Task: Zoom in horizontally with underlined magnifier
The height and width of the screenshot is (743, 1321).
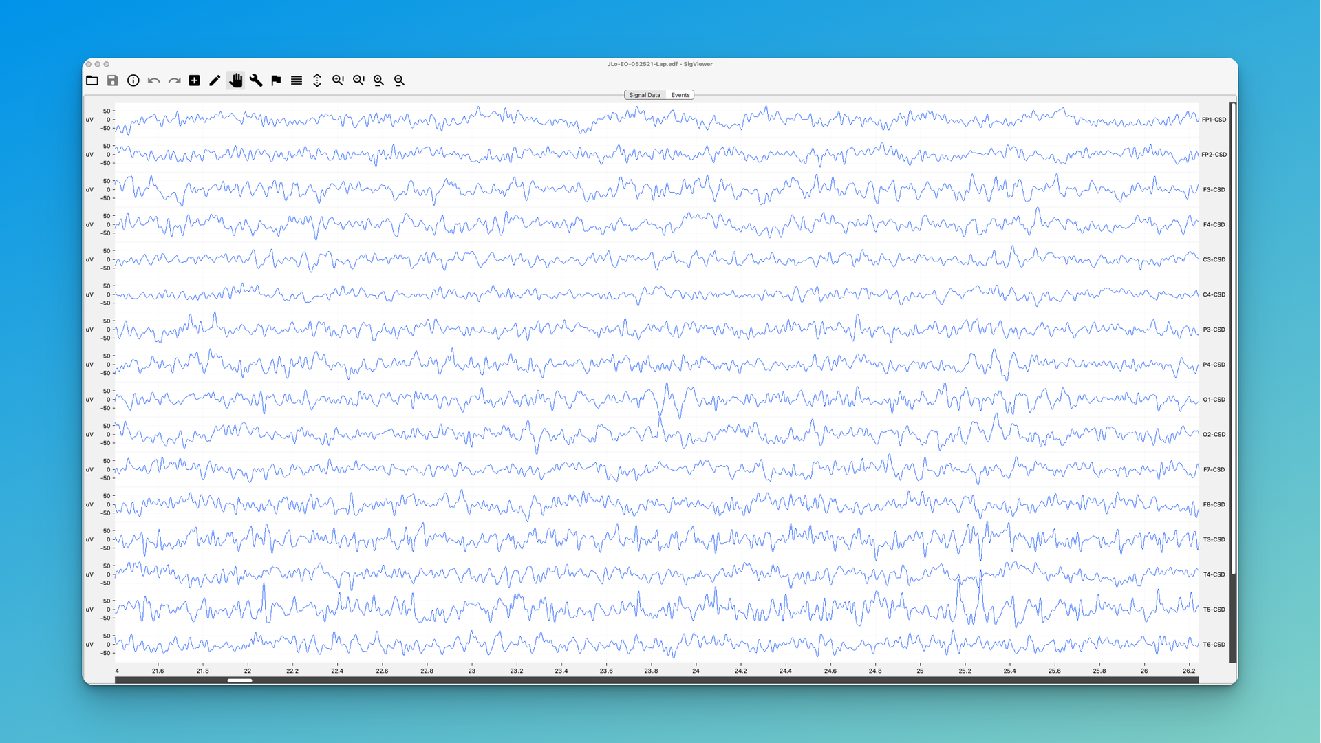Action: [x=379, y=80]
